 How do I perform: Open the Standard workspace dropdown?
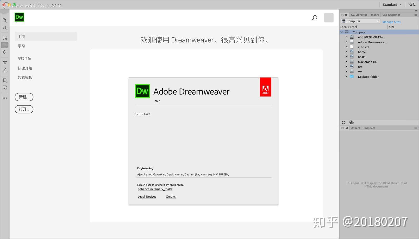[392, 4]
